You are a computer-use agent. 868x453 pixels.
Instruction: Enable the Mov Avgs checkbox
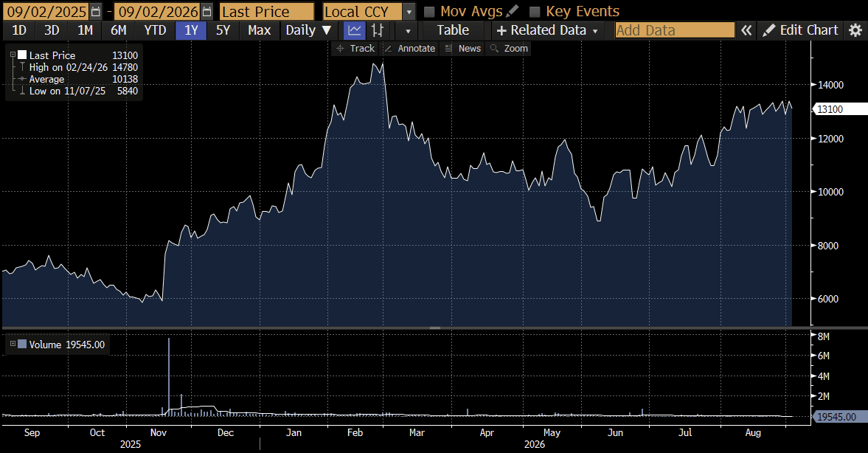[429, 12]
